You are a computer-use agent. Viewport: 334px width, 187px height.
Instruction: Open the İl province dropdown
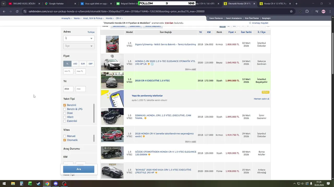pos(79,38)
